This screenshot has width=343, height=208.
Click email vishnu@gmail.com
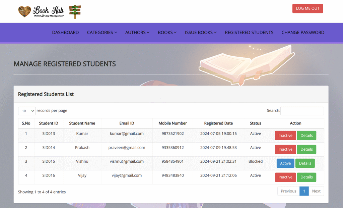pyautogui.click(x=127, y=161)
